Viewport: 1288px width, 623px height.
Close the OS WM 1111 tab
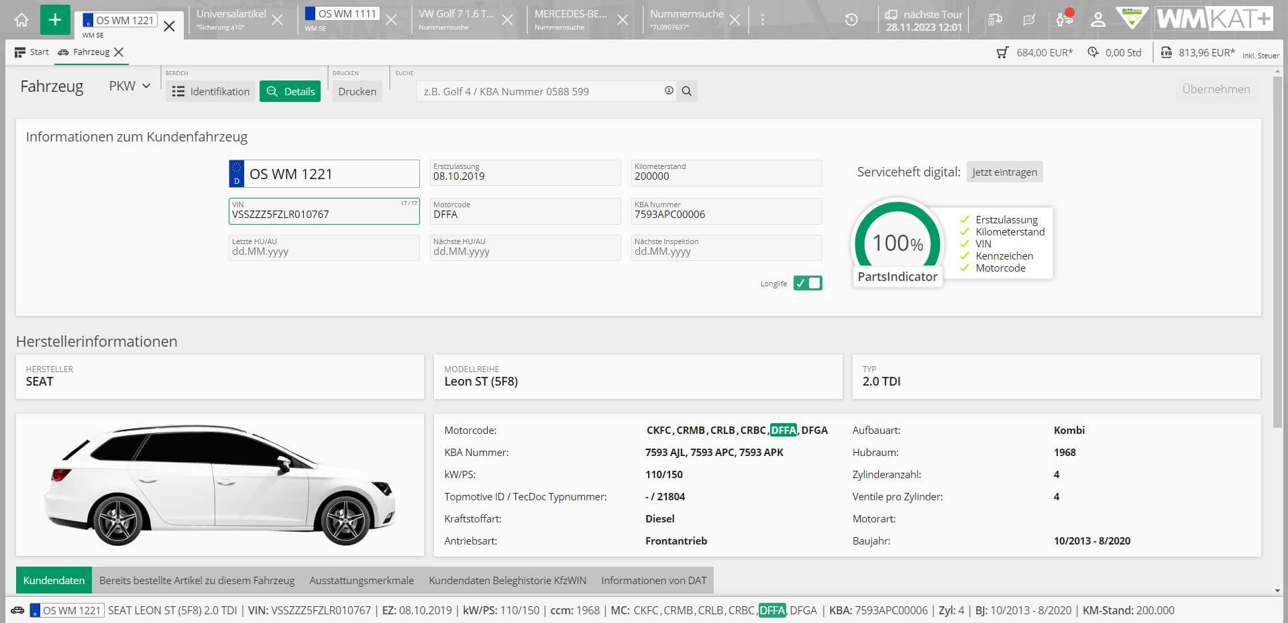(x=392, y=20)
